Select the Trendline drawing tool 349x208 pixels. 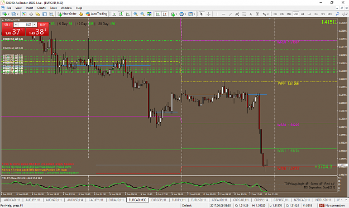231,14
